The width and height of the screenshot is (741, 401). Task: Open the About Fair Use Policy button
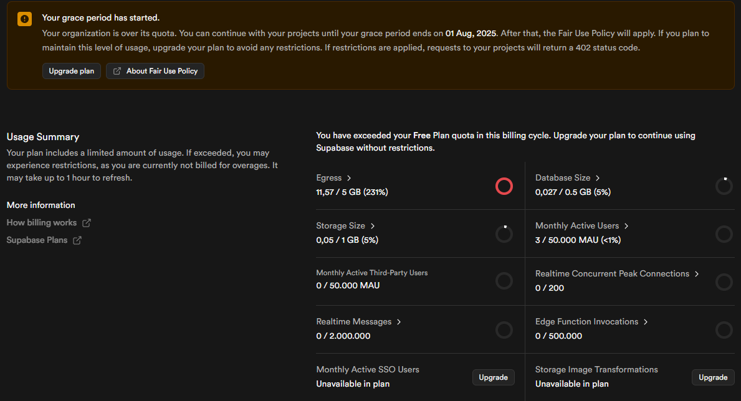tap(155, 71)
